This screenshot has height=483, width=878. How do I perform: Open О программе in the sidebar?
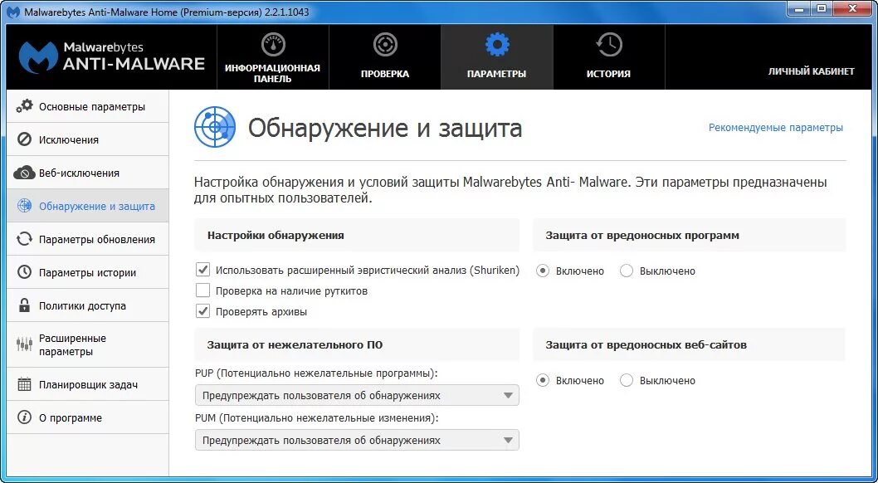click(87, 417)
